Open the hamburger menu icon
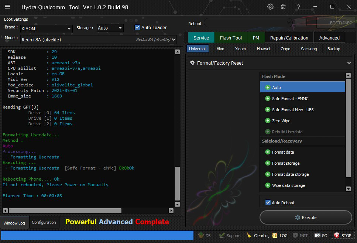The width and height of the screenshot is (357, 243). (x=8, y=7)
